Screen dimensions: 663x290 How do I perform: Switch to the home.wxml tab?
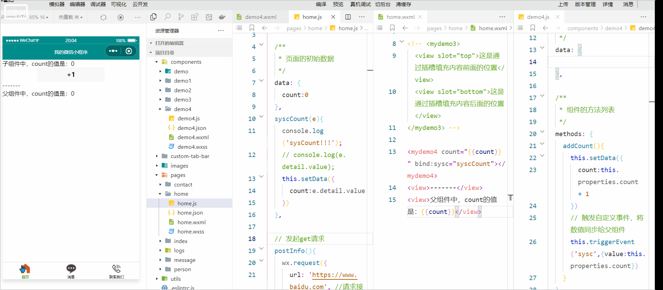pyautogui.click(x=401, y=17)
